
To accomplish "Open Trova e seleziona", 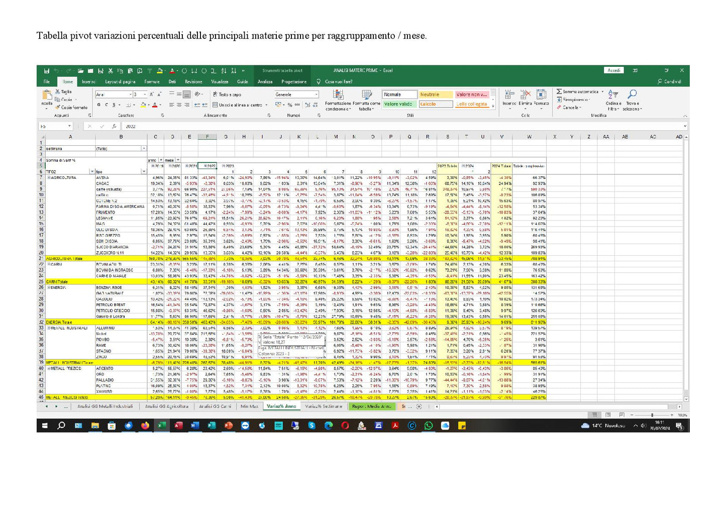I will point(632,100).
